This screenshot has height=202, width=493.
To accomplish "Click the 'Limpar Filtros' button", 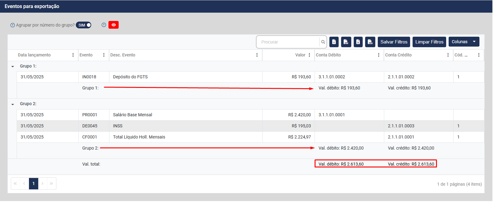I will pos(429,42).
